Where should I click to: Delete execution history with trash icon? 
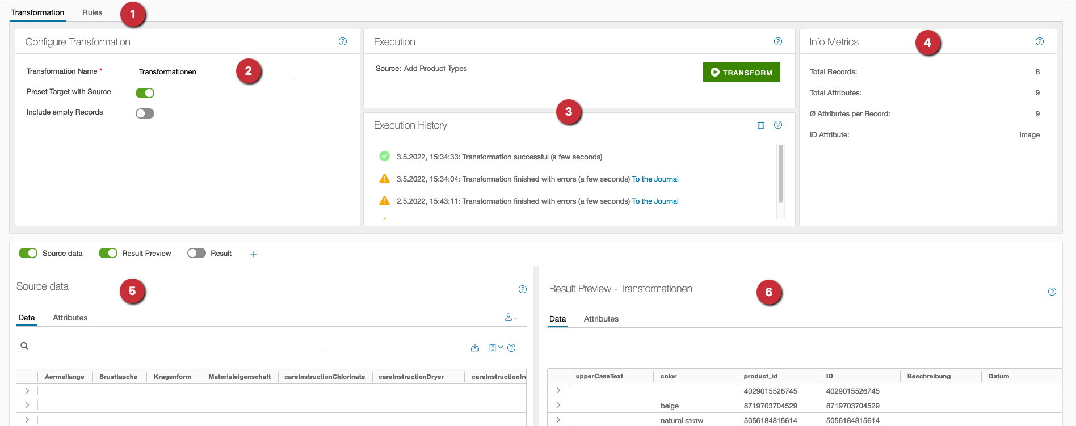coord(760,125)
